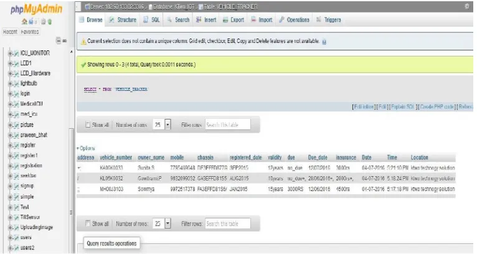The image size is (477, 254).
Task: Click the Database breadcrumb link
Action: [x=172, y=7]
